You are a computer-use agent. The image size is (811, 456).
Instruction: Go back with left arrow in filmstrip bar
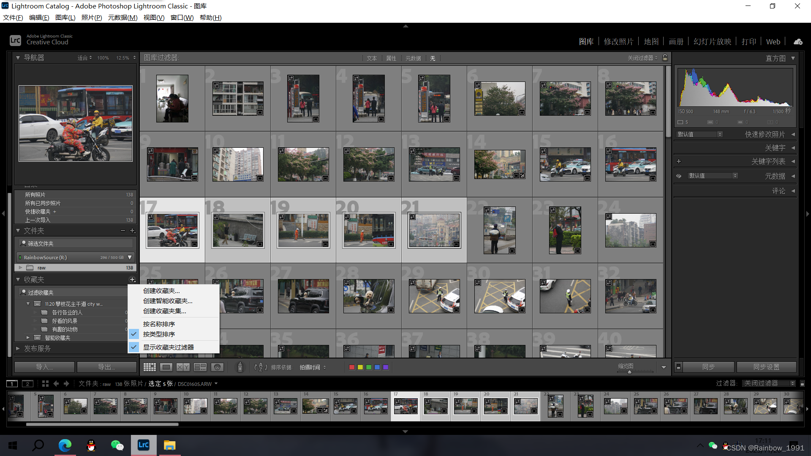(56, 384)
